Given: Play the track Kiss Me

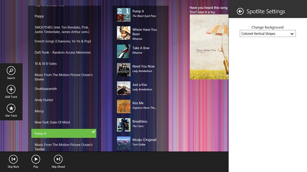Looking at the screenshot, I should 138,103.
